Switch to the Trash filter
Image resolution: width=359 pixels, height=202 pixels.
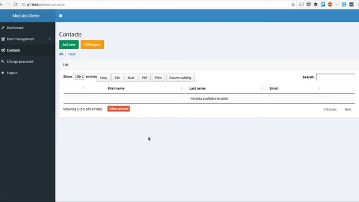[x=72, y=54]
